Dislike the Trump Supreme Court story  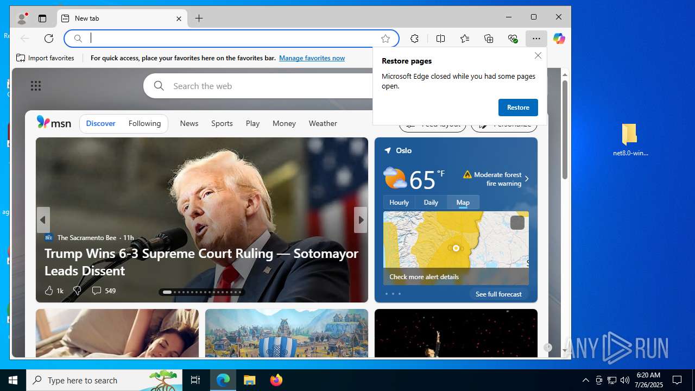77,291
